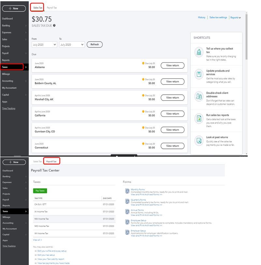View return for Baldwin County, AL
The image size is (261, 265).
pyautogui.click(x=172, y=82)
